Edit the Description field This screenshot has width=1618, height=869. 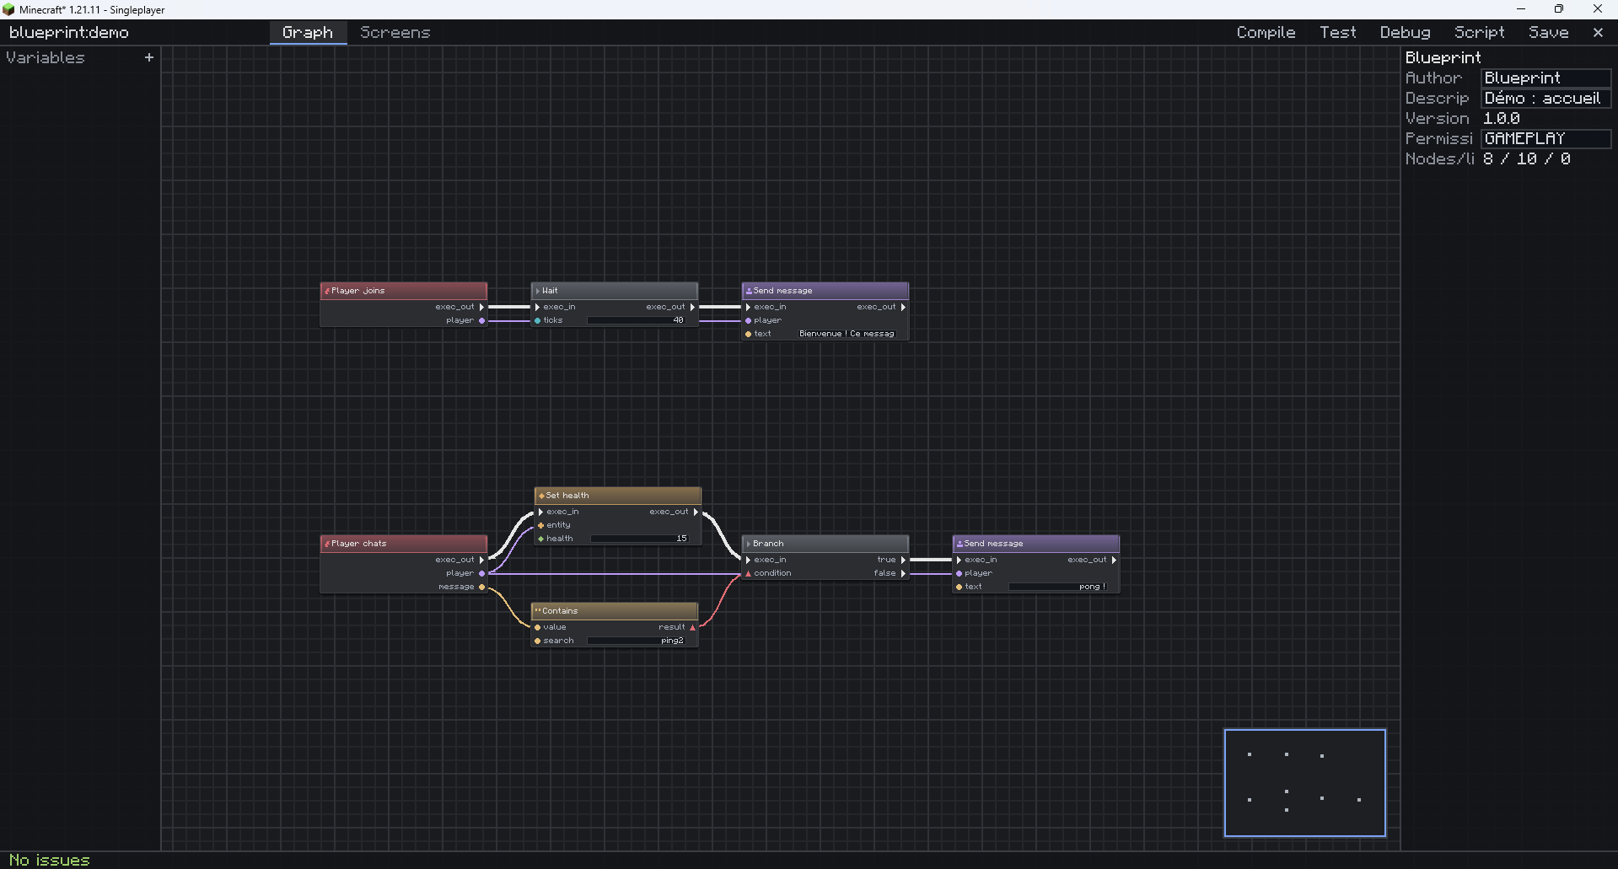coord(1546,98)
